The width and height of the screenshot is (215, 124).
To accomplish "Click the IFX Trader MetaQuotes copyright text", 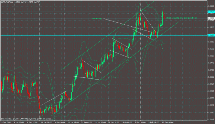I will 26,119.
